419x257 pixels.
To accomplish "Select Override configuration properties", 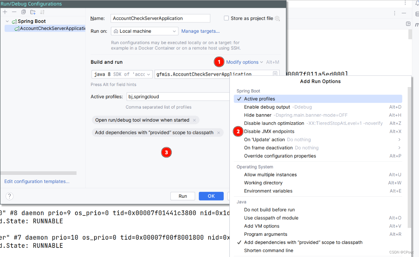I will pyautogui.click(x=318, y=156).
